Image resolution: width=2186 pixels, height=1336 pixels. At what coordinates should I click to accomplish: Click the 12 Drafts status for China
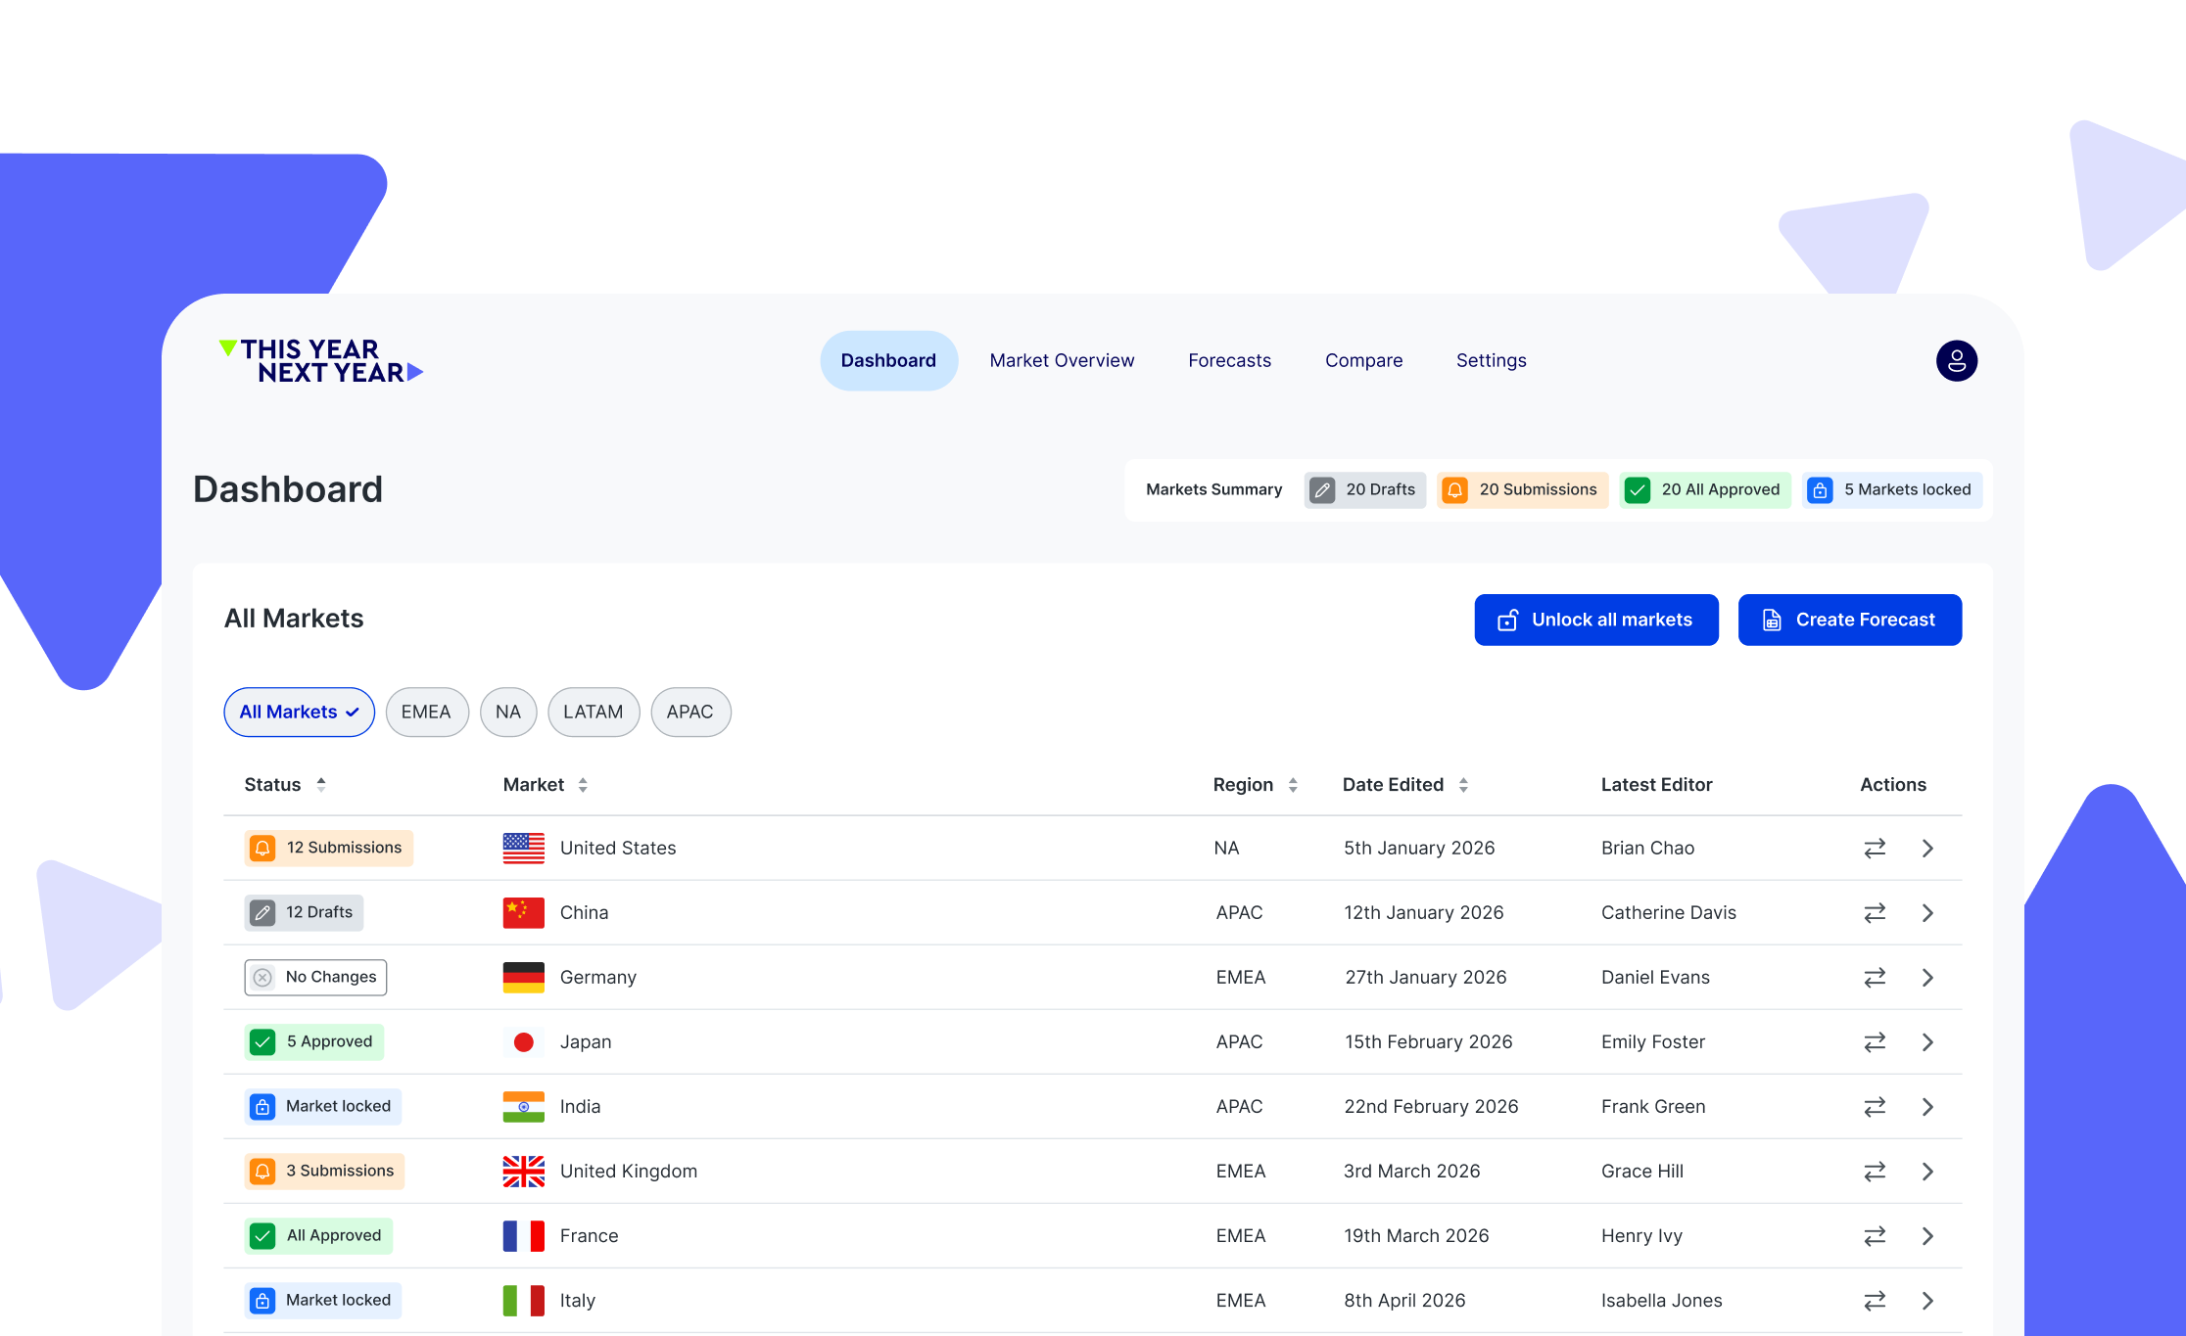(x=304, y=913)
